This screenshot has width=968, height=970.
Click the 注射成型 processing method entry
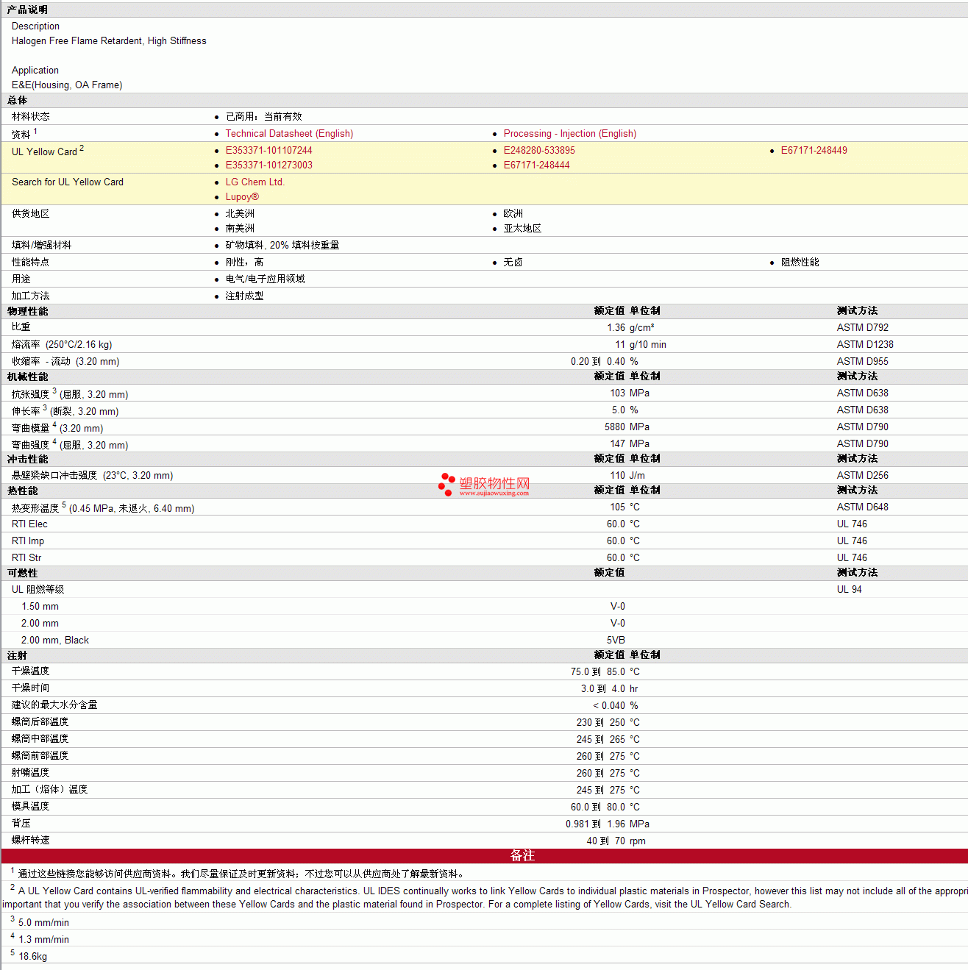(244, 296)
